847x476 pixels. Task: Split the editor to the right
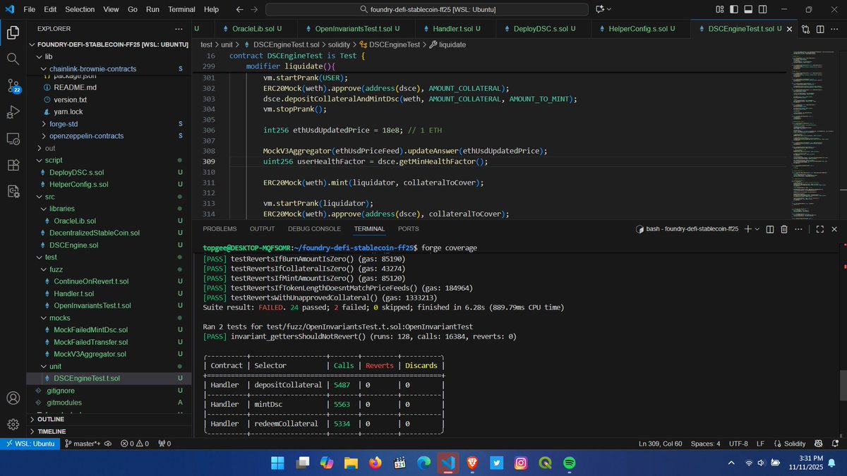coord(821,29)
